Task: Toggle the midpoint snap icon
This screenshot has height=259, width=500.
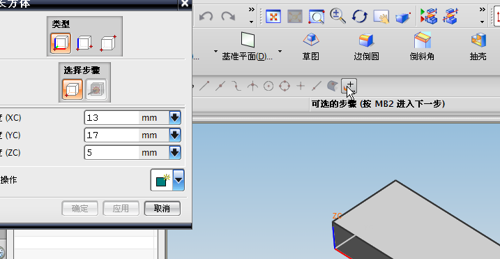Action: coord(220,86)
